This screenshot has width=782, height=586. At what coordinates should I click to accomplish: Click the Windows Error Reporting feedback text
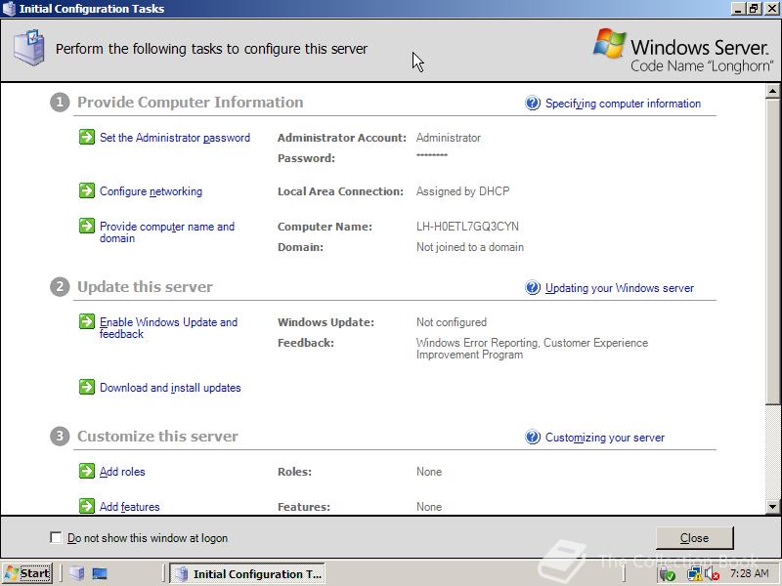(532, 349)
